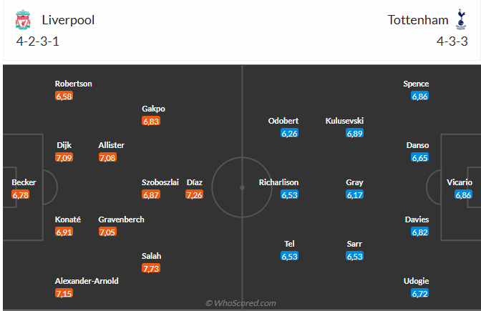
Task: Select Gravenberch player label
Action: (121, 219)
